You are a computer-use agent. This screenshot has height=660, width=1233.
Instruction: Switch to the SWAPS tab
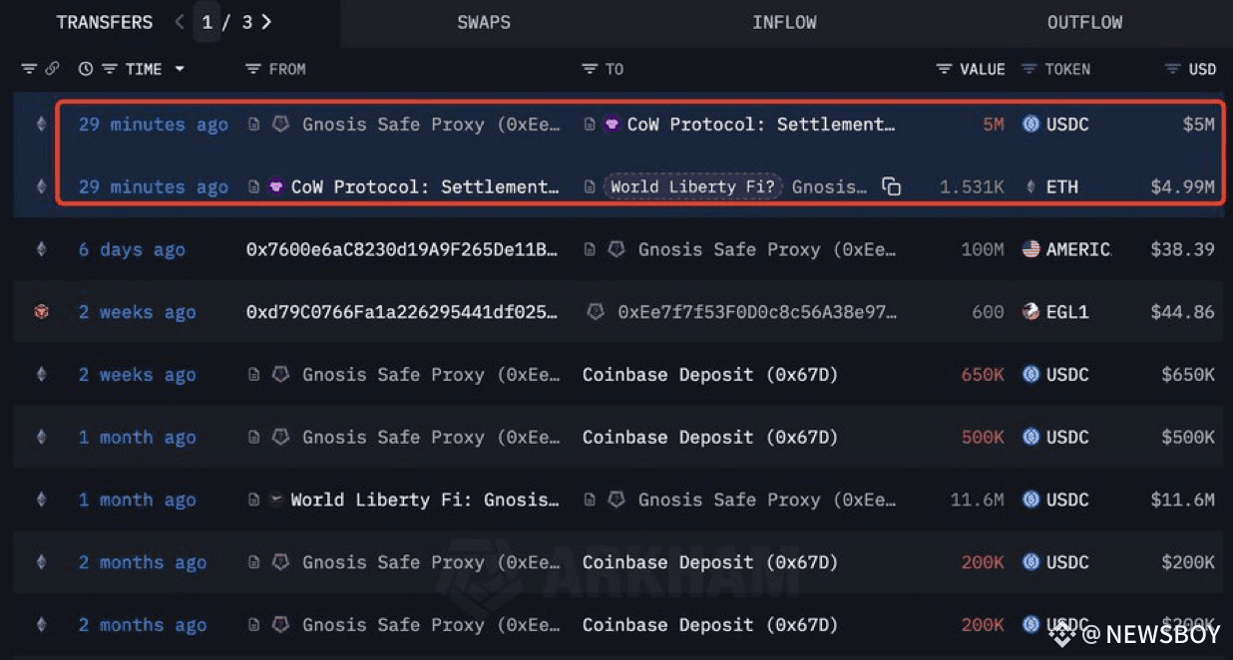tap(484, 22)
